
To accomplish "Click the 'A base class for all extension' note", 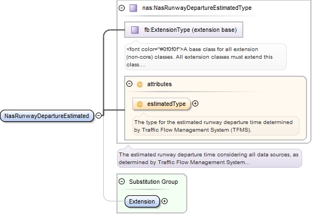I will point(205,57).
